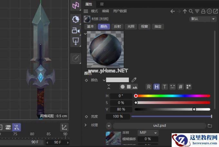This screenshot has height=147, width=219.
Task: Click the value V slider
Action: pyautogui.click(x=172, y=109)
